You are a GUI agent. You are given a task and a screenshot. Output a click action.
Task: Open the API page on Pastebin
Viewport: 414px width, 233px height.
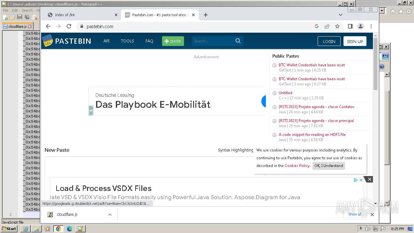pos(106,41)
